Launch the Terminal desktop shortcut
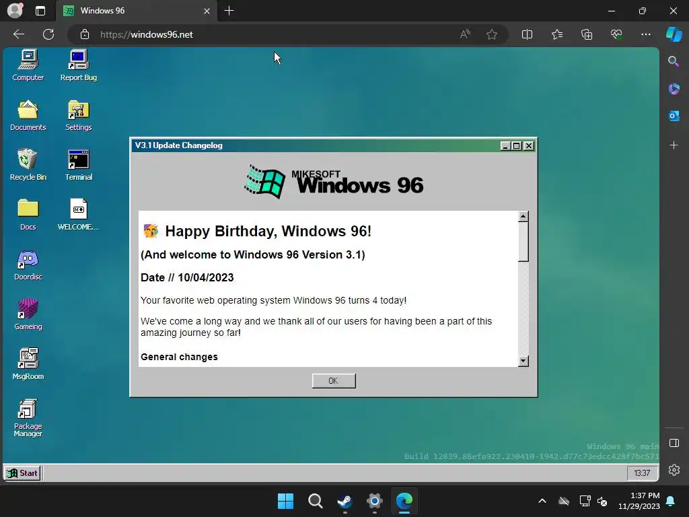 coord(79,165)
